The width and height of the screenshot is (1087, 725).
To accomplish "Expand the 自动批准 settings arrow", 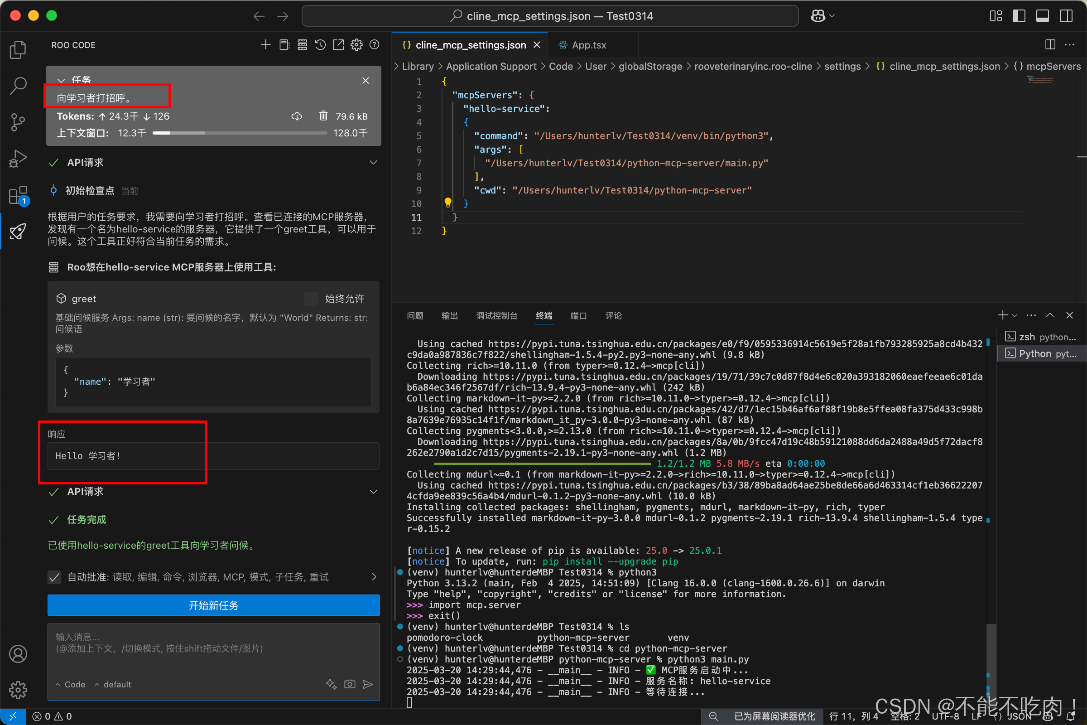I will pos(374,576).
